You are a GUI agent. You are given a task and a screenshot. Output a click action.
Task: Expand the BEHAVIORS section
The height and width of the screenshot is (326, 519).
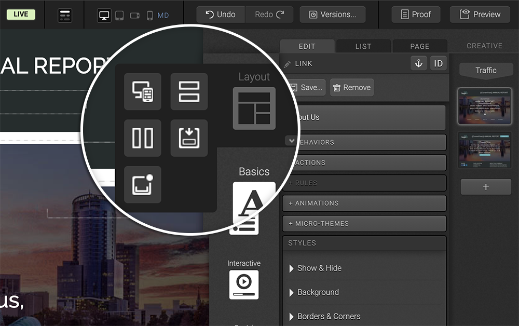pos(371,142)
